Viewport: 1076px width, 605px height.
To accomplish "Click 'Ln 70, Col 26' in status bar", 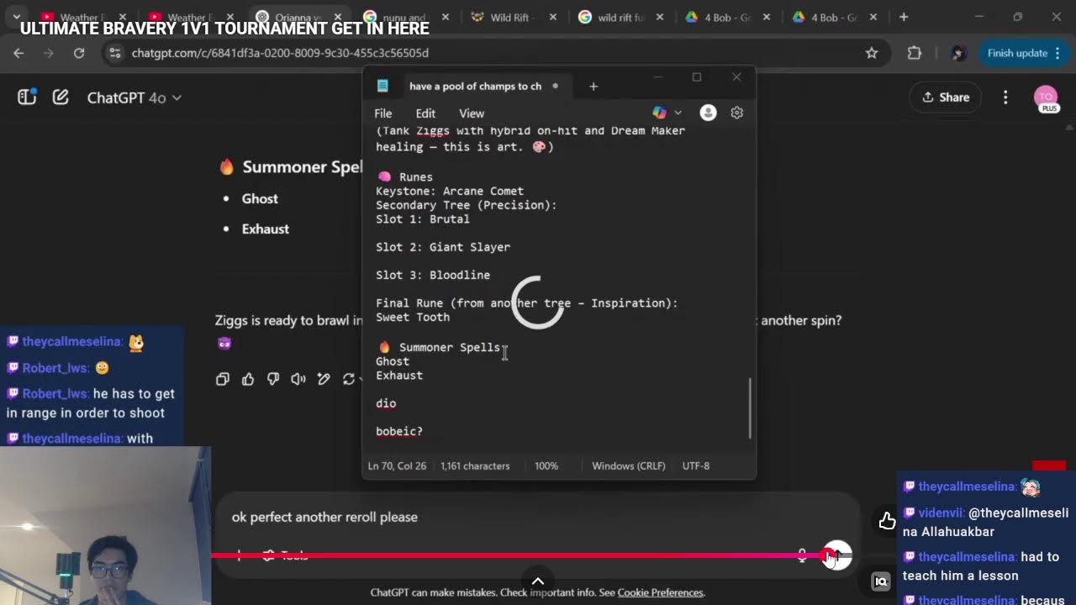I will [397, 466].
